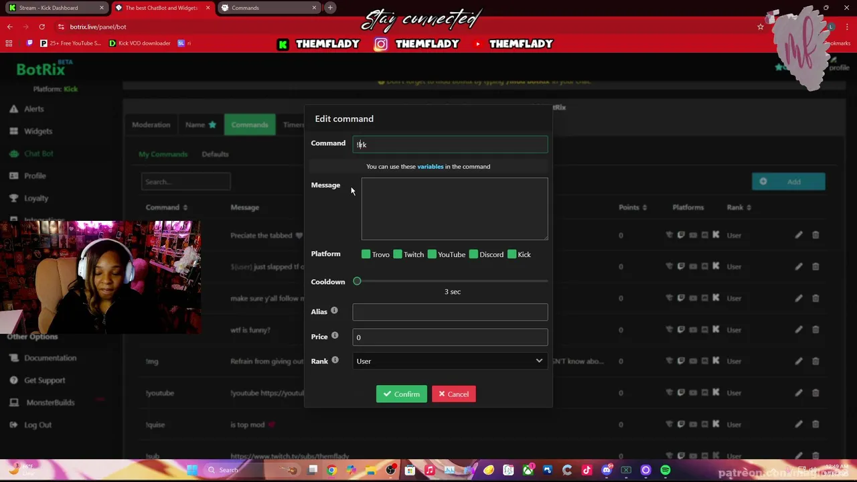Open Discord from the taskbar
The image size is (857, 482).
[607, 470]
